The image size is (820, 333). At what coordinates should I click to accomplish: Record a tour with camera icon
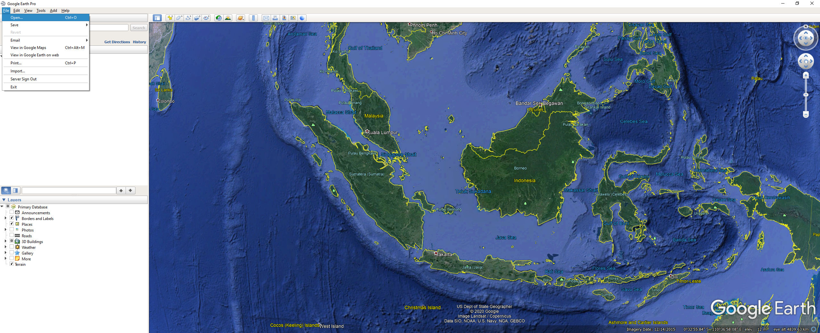click(207, 18)
